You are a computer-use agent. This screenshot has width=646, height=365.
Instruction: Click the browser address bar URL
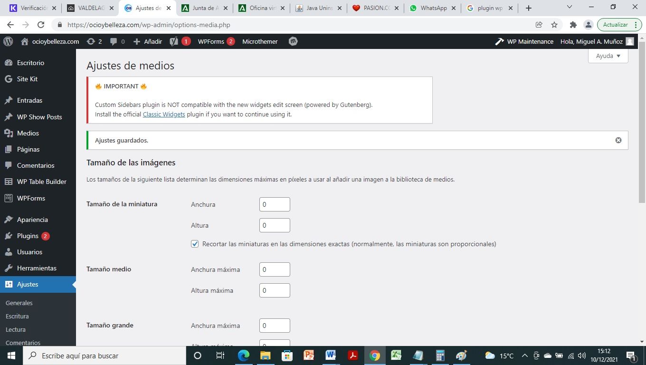click(x=149, y=25)
